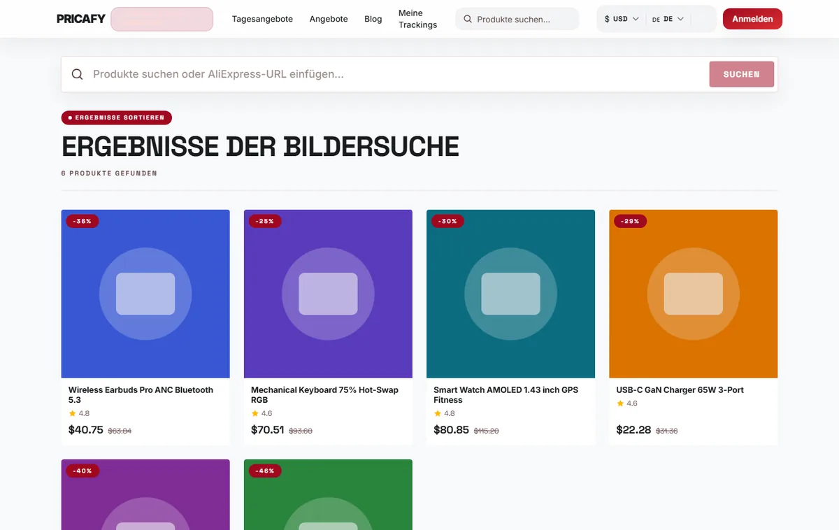Click USB-C GaN Charger 65W 3-Port title
The image size is (839, 530).
[680, 390]
